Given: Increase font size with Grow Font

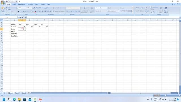Looking at the screenshot, I should tap(34, 8).
